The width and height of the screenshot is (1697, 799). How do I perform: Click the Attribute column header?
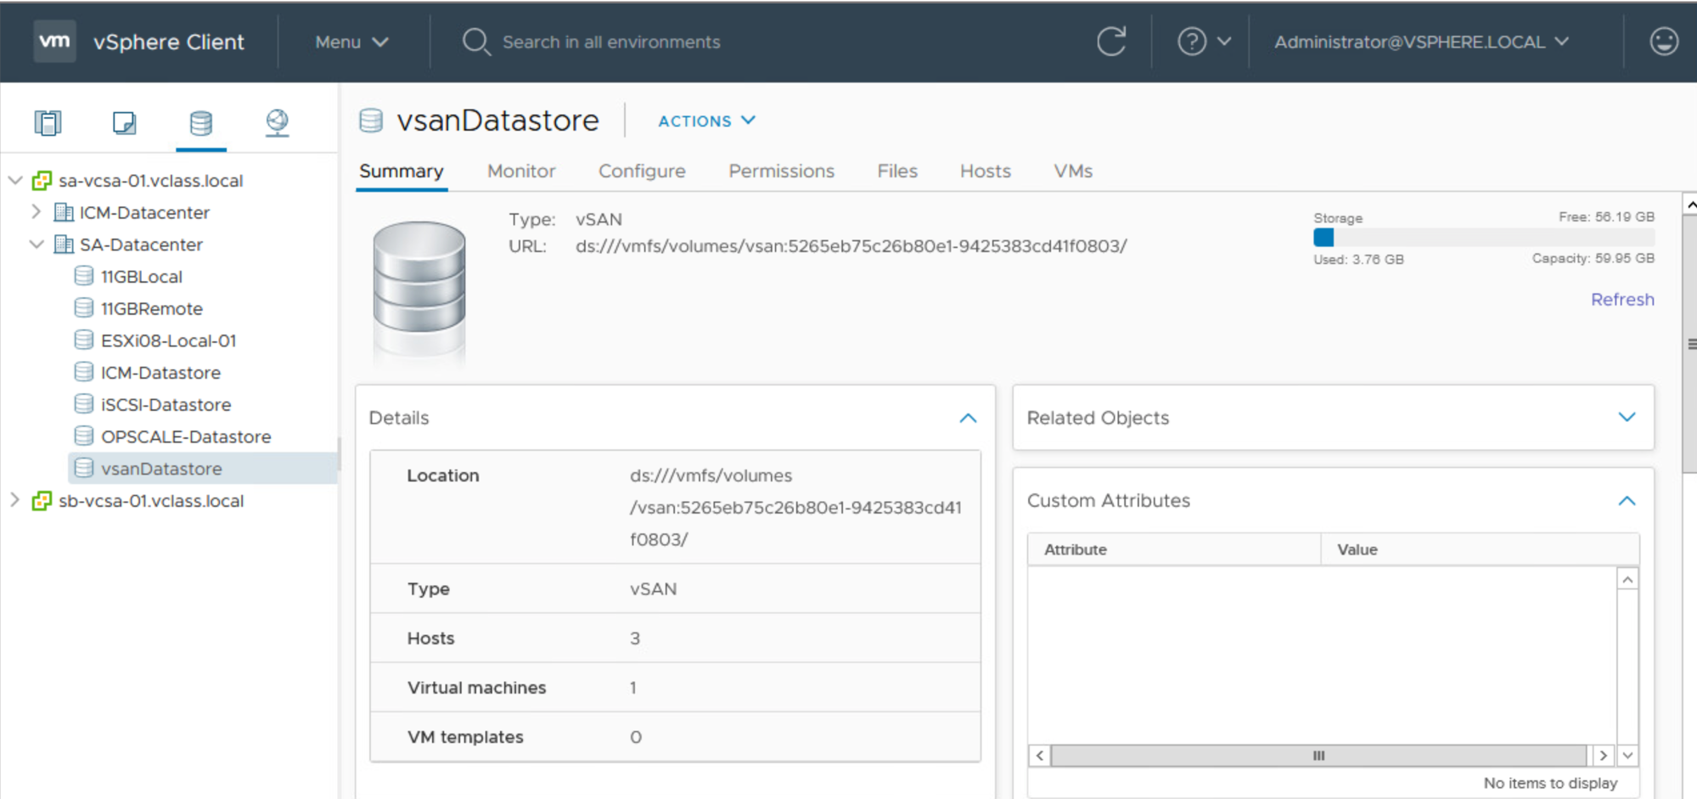coord(1174,549)
